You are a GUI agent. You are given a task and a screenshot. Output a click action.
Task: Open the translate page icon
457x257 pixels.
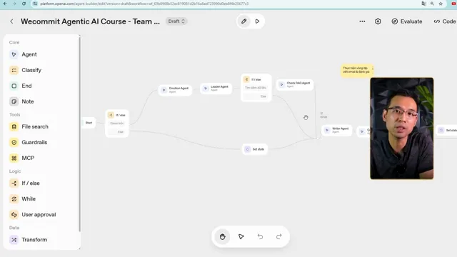point(423,4)
